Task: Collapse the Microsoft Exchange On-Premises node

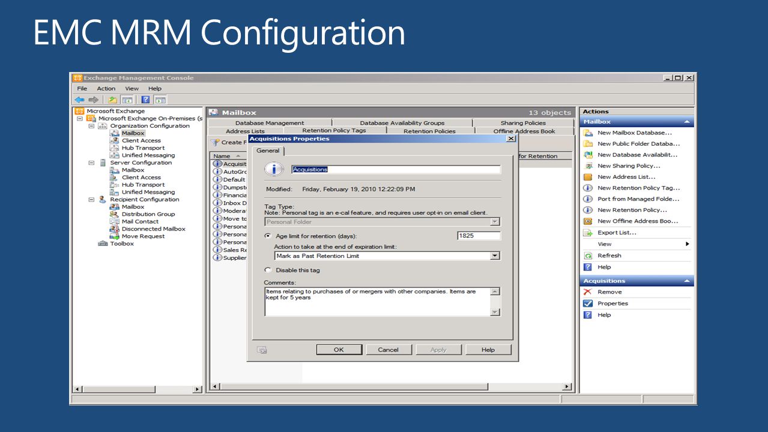Action: click(80, 119)
